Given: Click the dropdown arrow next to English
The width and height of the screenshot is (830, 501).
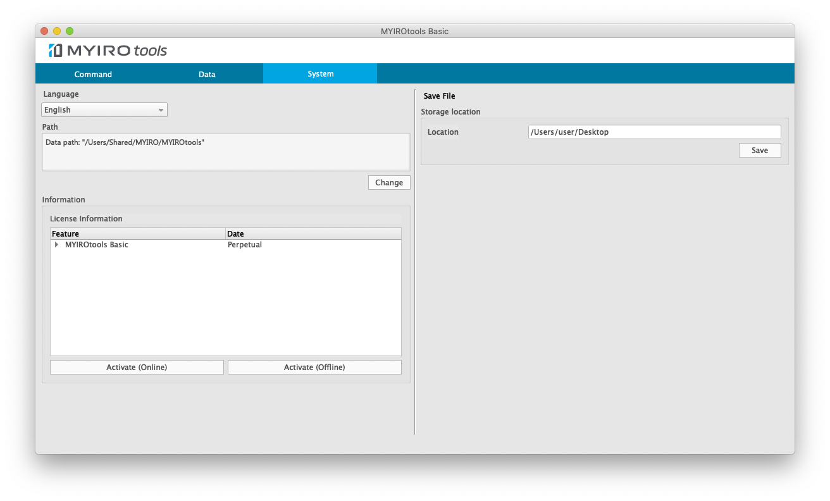Looking at the screenshot, I should (160, 109).
